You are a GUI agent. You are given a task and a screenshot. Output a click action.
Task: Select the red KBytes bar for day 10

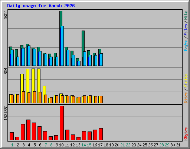tap(62, 123)
